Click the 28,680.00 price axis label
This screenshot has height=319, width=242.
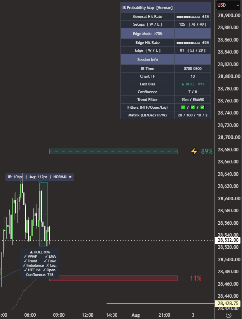228,149
